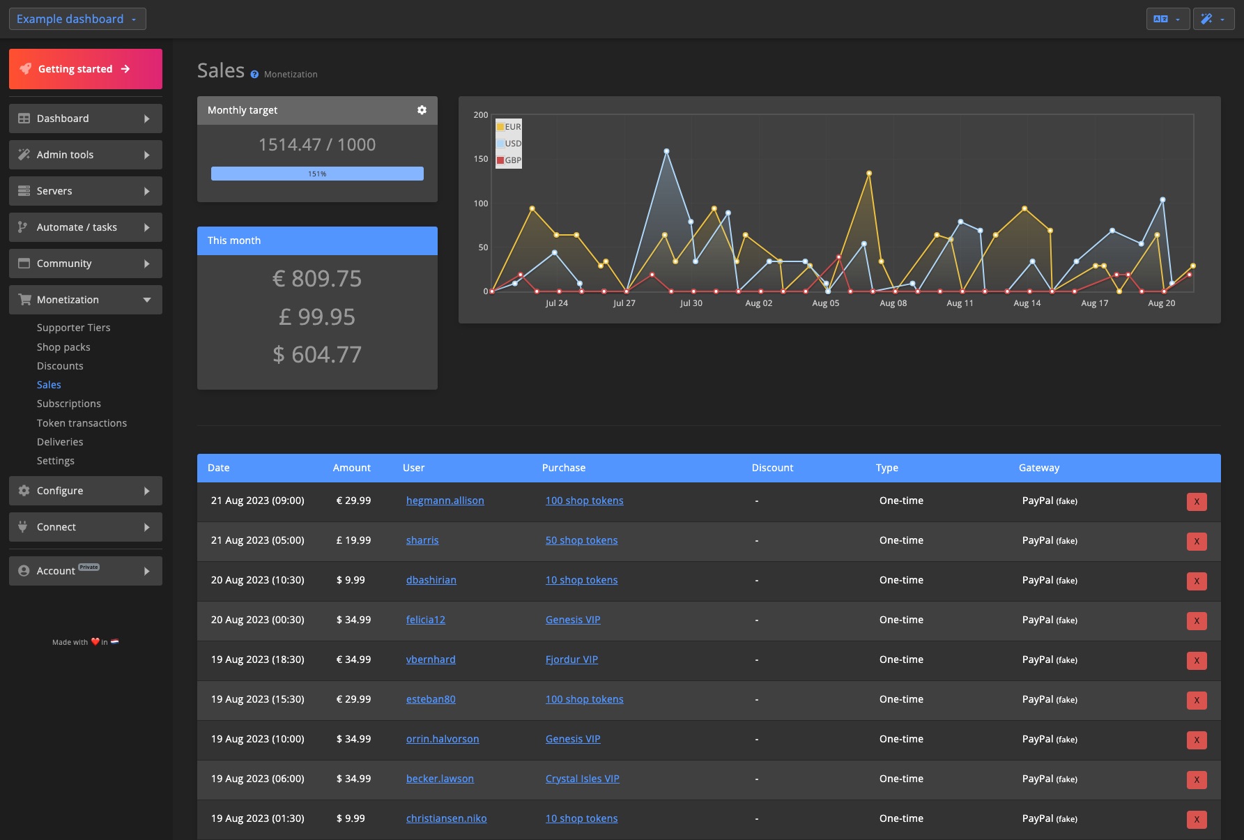Open Monthly target settings gear
Screen dimensions: 1244x840
click(x=422, y=110)
